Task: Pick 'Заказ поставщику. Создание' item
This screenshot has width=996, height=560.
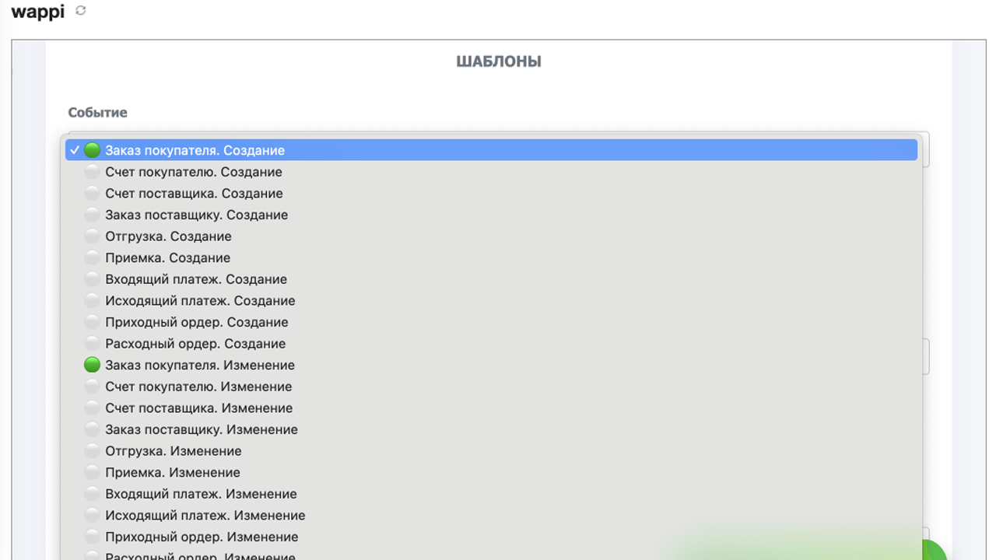Action: click(x=196, y=215)
